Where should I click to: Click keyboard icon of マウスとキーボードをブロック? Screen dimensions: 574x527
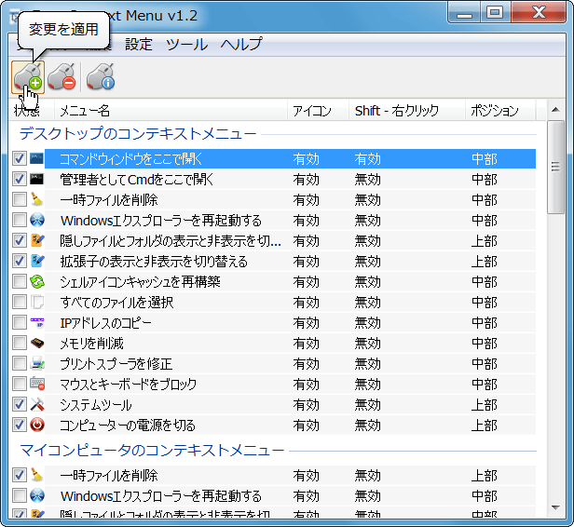pyautogui.click(x=37, y=384)
